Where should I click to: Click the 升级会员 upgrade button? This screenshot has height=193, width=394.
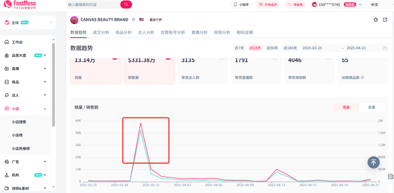coord(268,4)
